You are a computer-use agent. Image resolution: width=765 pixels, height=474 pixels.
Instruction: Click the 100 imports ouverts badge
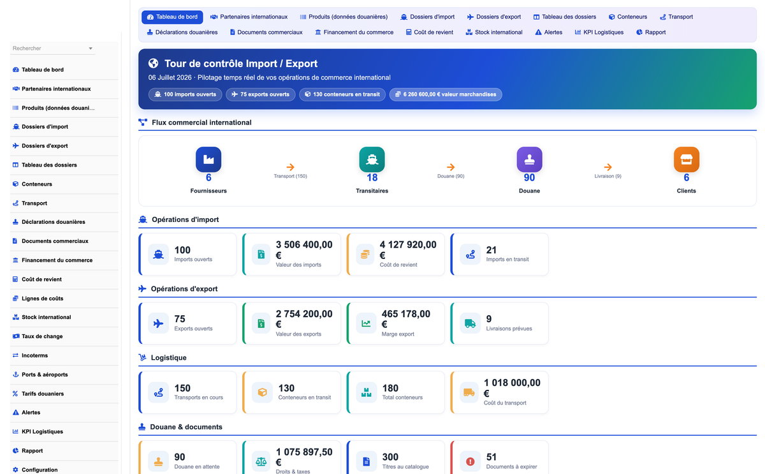click(186, 94)
